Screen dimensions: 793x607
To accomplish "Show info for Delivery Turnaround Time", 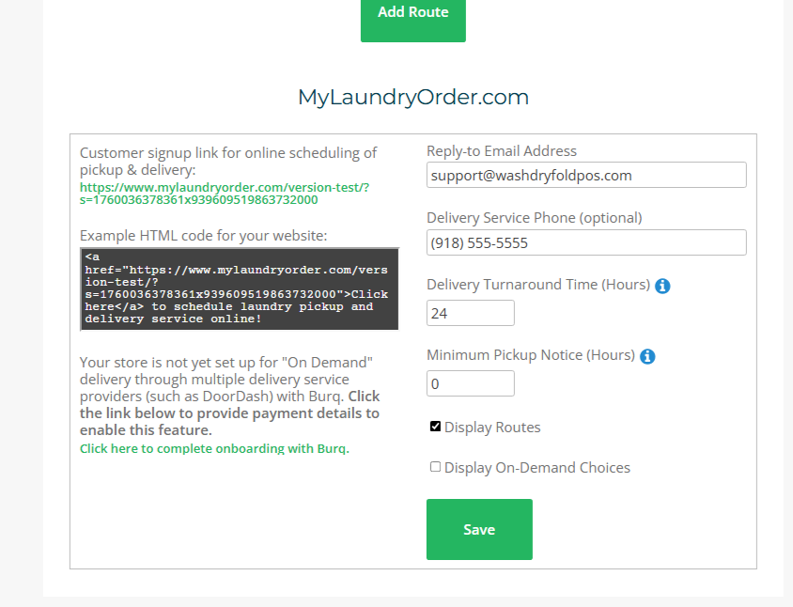I will [662, 286].
